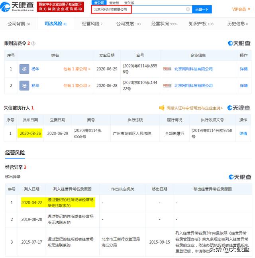Open 杨华 profile link in row 2
The width and height of the screenshot is (255, 258).
point(35,86)
